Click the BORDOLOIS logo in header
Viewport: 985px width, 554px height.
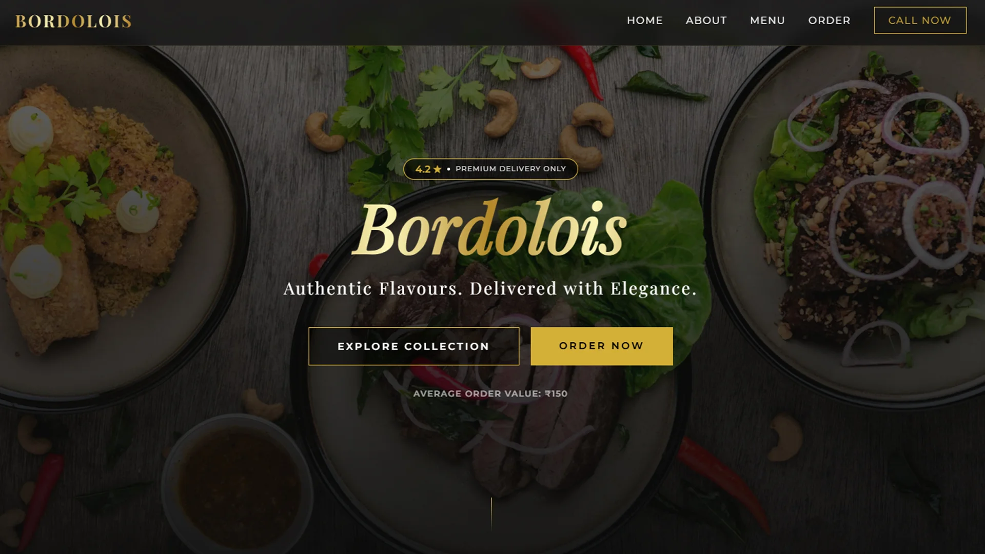73,21
